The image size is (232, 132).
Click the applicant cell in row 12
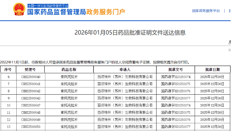point(125,120)
